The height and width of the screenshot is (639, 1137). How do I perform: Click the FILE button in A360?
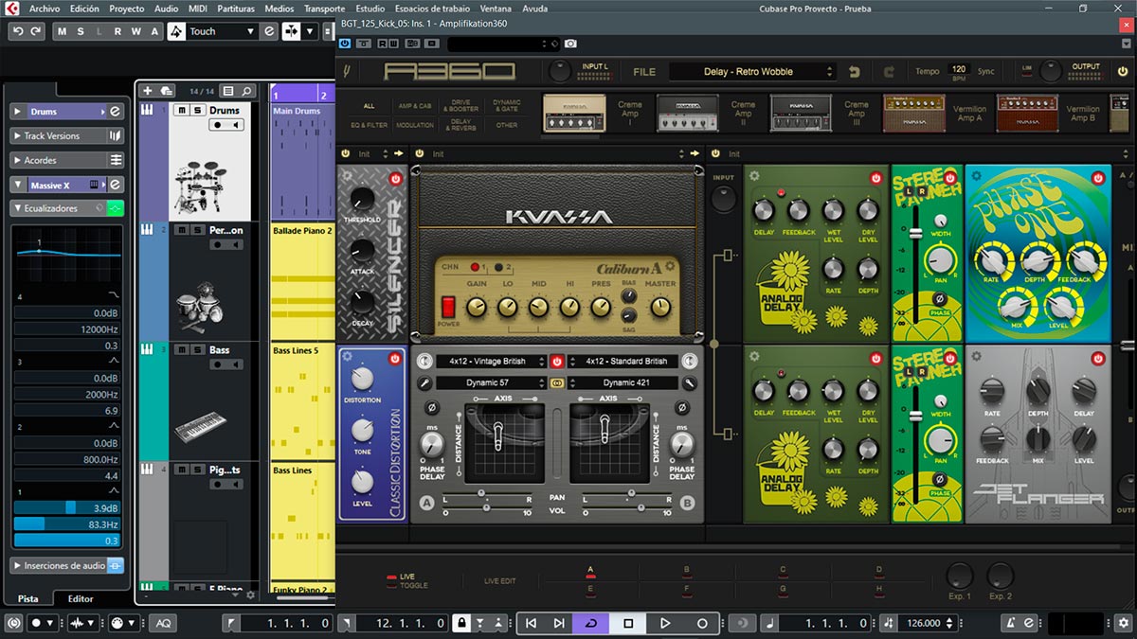pos(644,71)
